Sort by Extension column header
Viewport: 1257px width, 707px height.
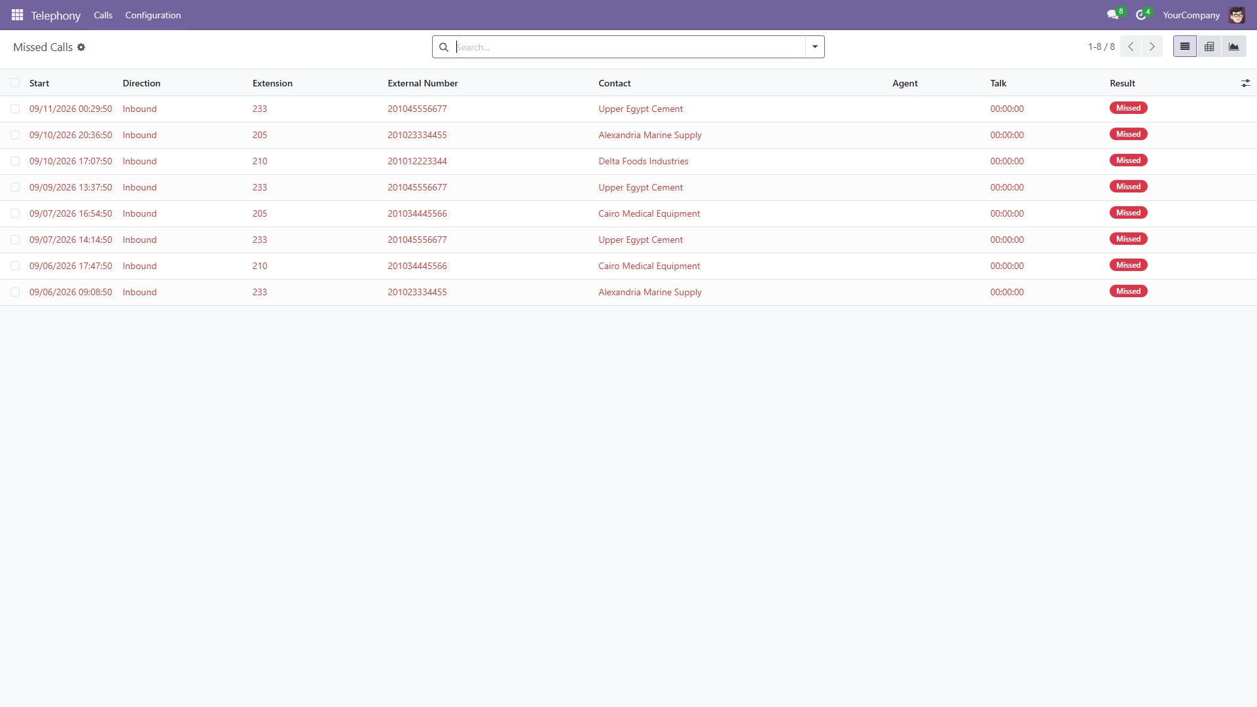[x=272, y=83]
